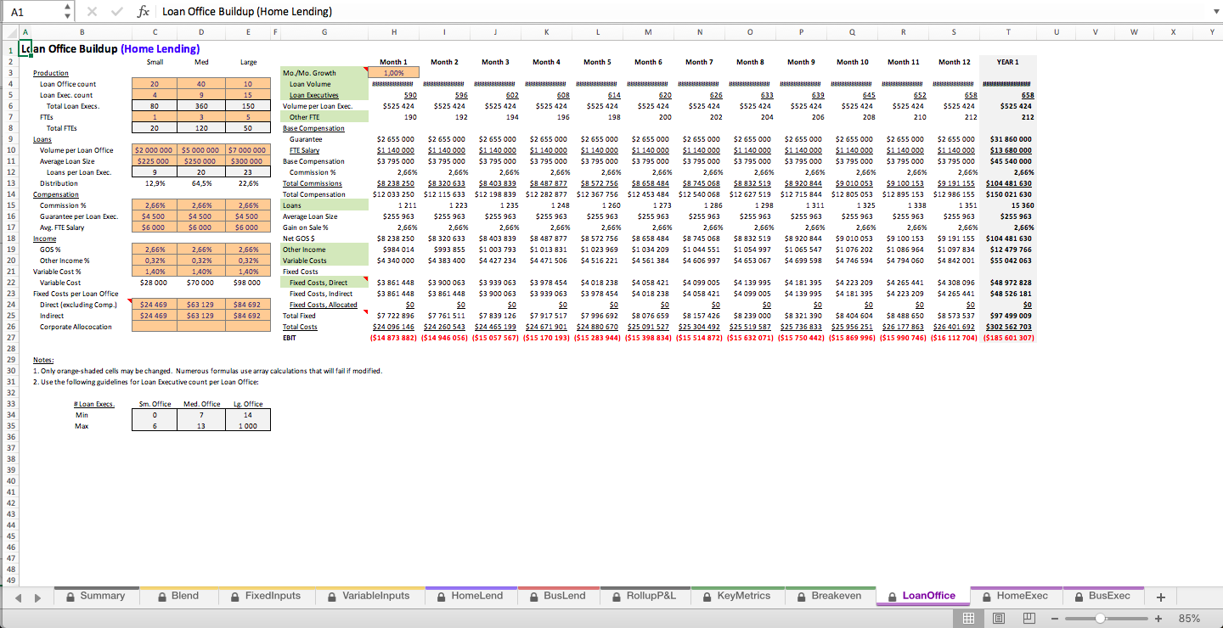
Task: Open the FixedInputs sheet tab
Action: click(266, 596)
